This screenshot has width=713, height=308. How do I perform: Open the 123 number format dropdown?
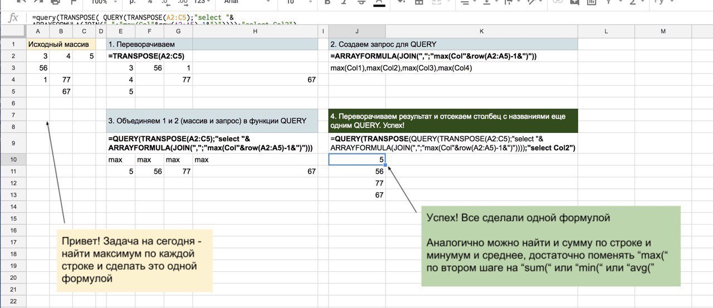[x=202, y=3]
